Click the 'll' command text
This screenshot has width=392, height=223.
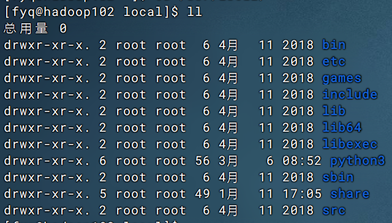coord(195,12)
